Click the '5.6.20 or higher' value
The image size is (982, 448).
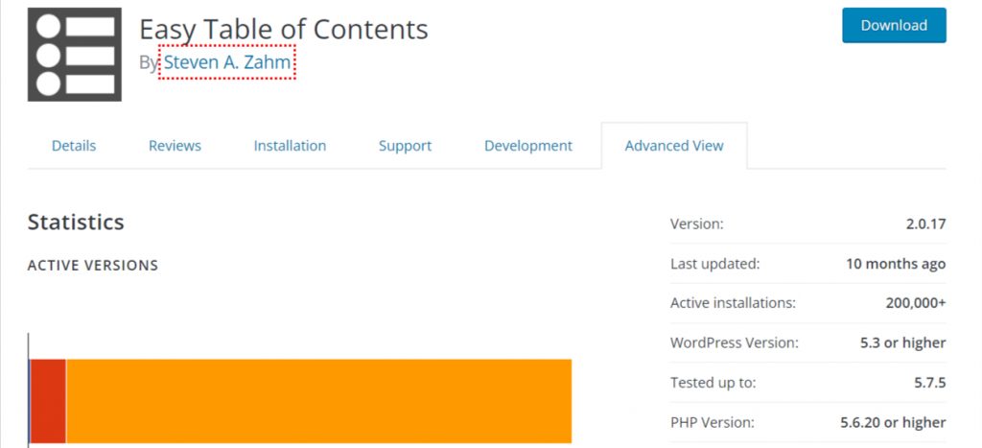tap(893, 423)
